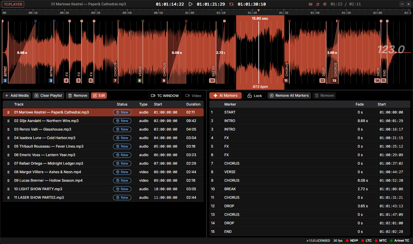The height and width of the screenshot is (244, 413).
Task: Click the TCPLAYER logo
Action: pyautogui.click(x=13, y=4)
